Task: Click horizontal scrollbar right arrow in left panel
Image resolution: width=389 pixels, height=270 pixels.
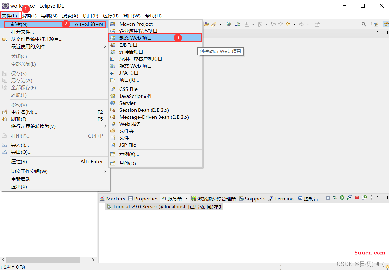Action: [x=93, y=260]
